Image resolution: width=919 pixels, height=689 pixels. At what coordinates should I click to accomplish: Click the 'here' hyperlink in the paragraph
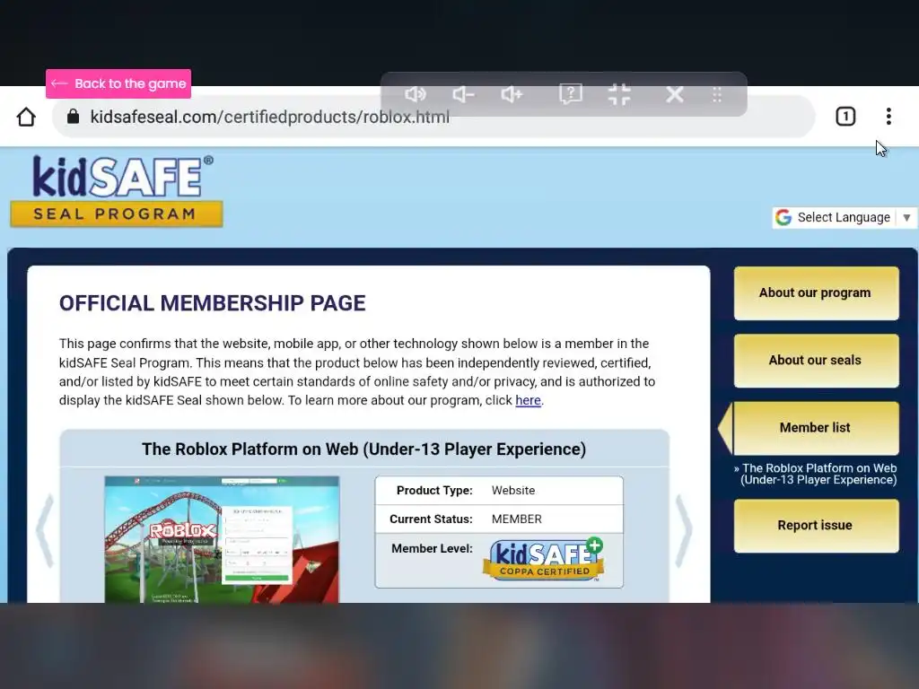pyautogui.click(x=528, y=400)
